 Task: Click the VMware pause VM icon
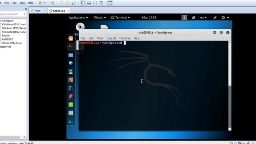pyautogui.click(x=40, y=3)
